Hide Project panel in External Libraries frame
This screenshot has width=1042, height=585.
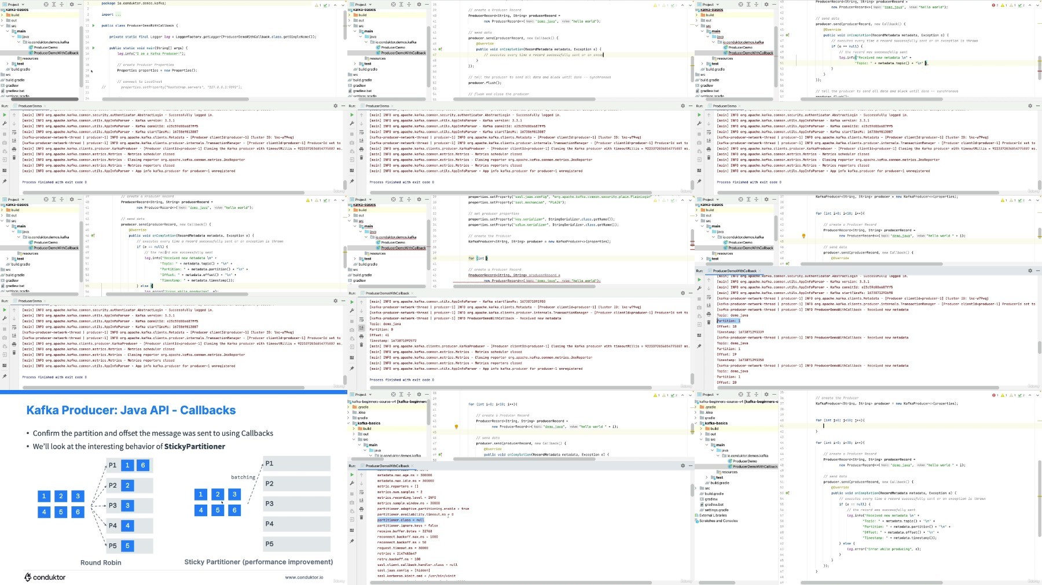click(775, 394)
